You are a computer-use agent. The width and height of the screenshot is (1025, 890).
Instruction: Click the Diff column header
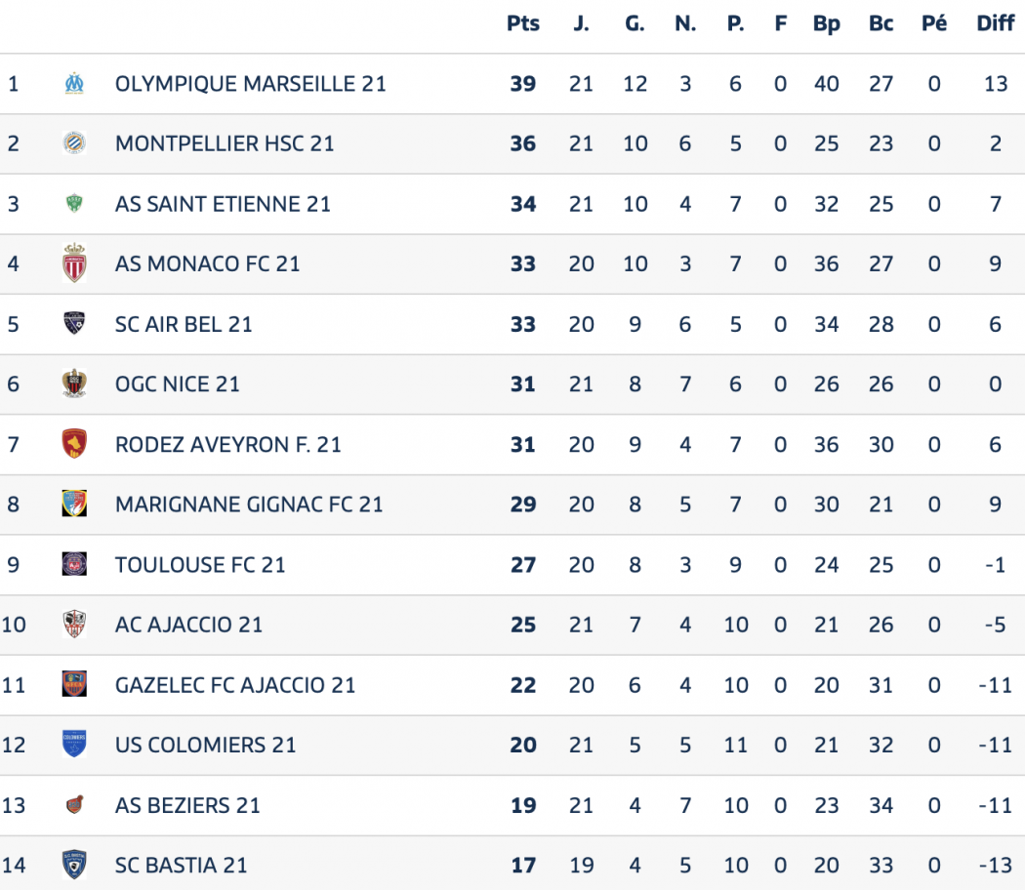click(996, 24)
